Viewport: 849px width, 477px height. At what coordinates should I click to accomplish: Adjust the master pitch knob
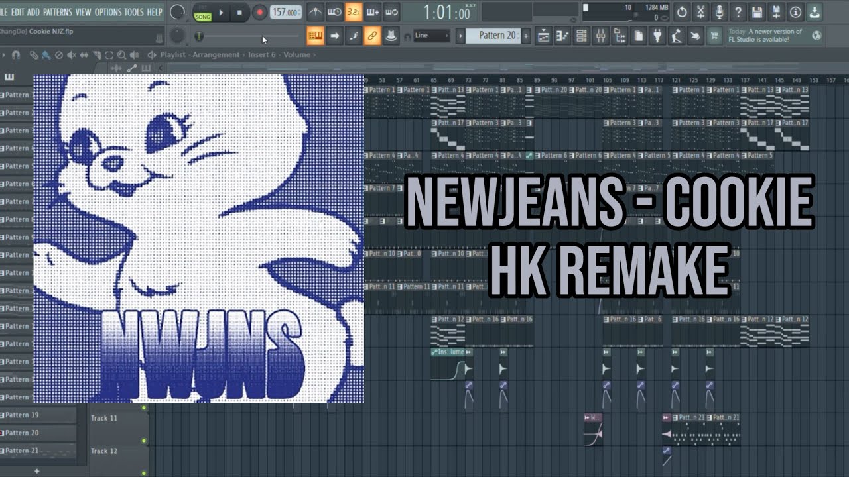(x=177, y=36)
